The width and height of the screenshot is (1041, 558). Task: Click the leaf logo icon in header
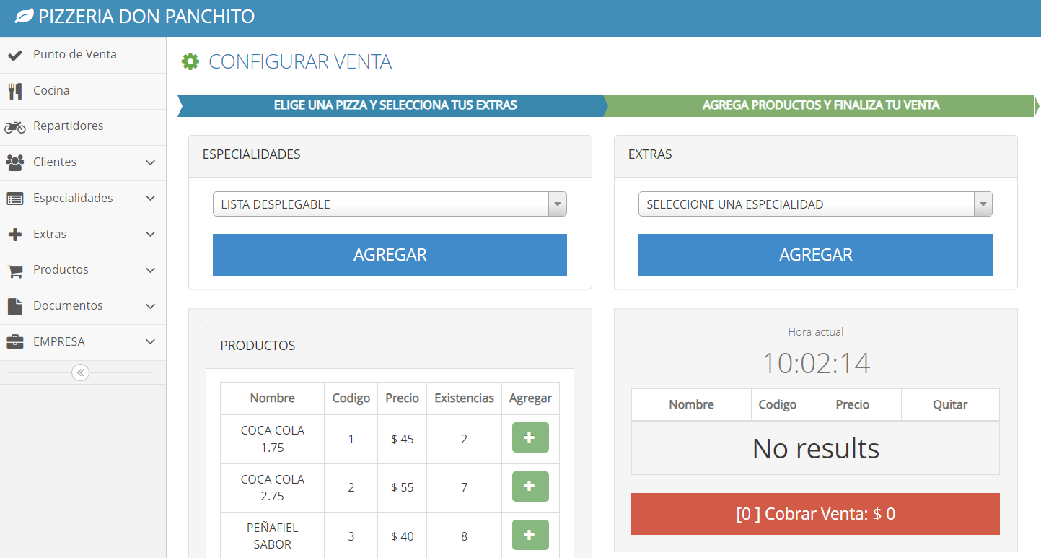coord(24,17)
